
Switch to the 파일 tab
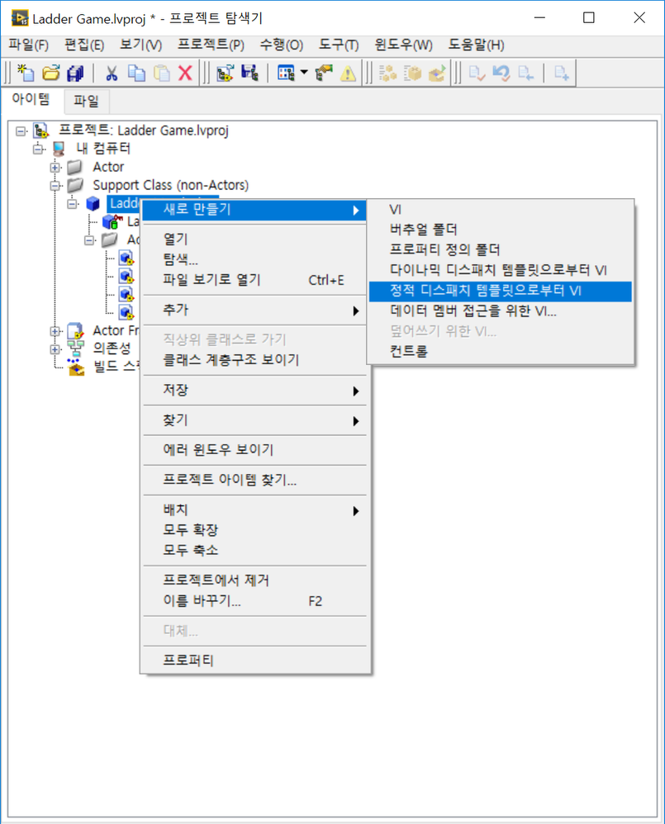pos(86,101)
